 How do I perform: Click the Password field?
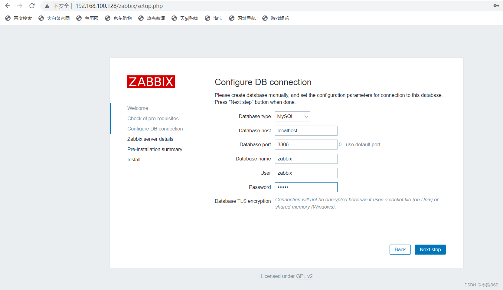306,187
